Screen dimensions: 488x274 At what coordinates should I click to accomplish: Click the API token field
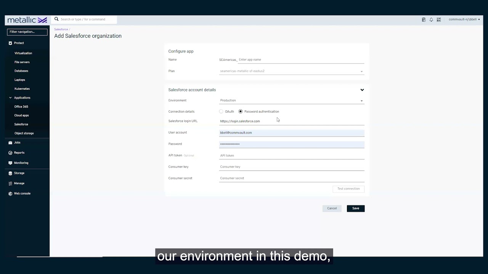(x=292, y=155)
